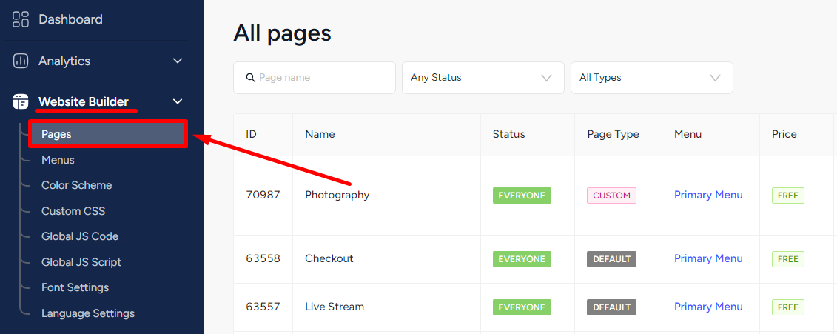Select the Website Builder menu item
837x334 pixels.
click(x=84, y=101)
